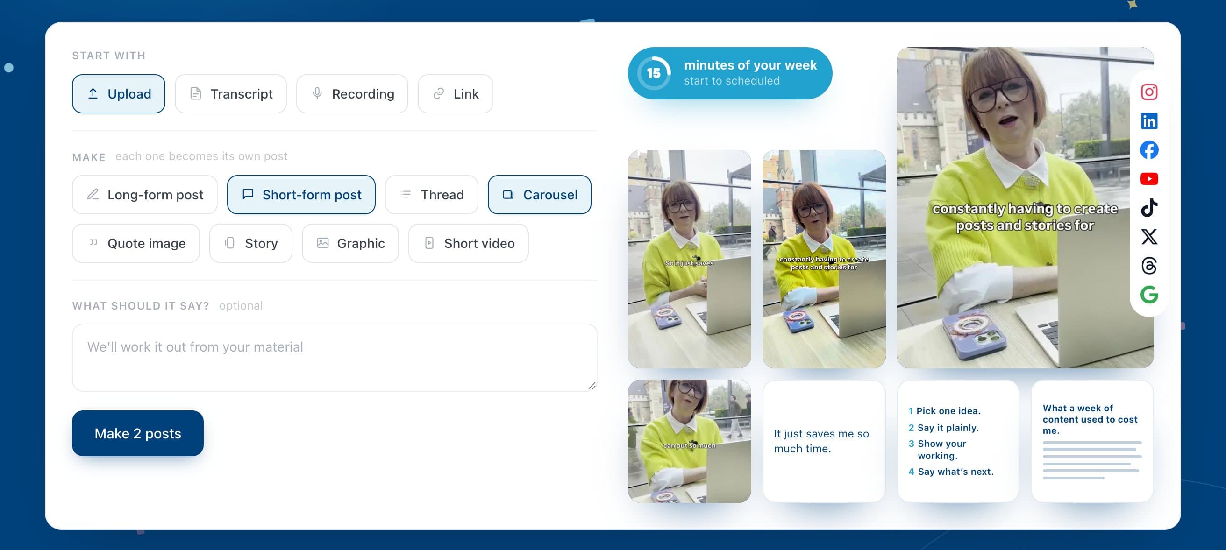Image resolution: width=1226 pixels, height=550 pixels.
Task: Open the 'Pick one idea.' list card
Action: [x=957, y=441]
